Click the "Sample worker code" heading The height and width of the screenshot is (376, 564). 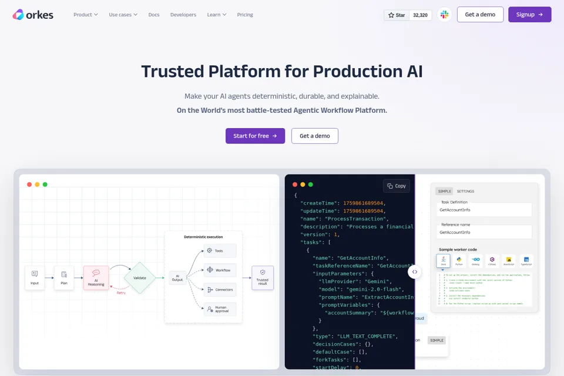coord(458,249)
